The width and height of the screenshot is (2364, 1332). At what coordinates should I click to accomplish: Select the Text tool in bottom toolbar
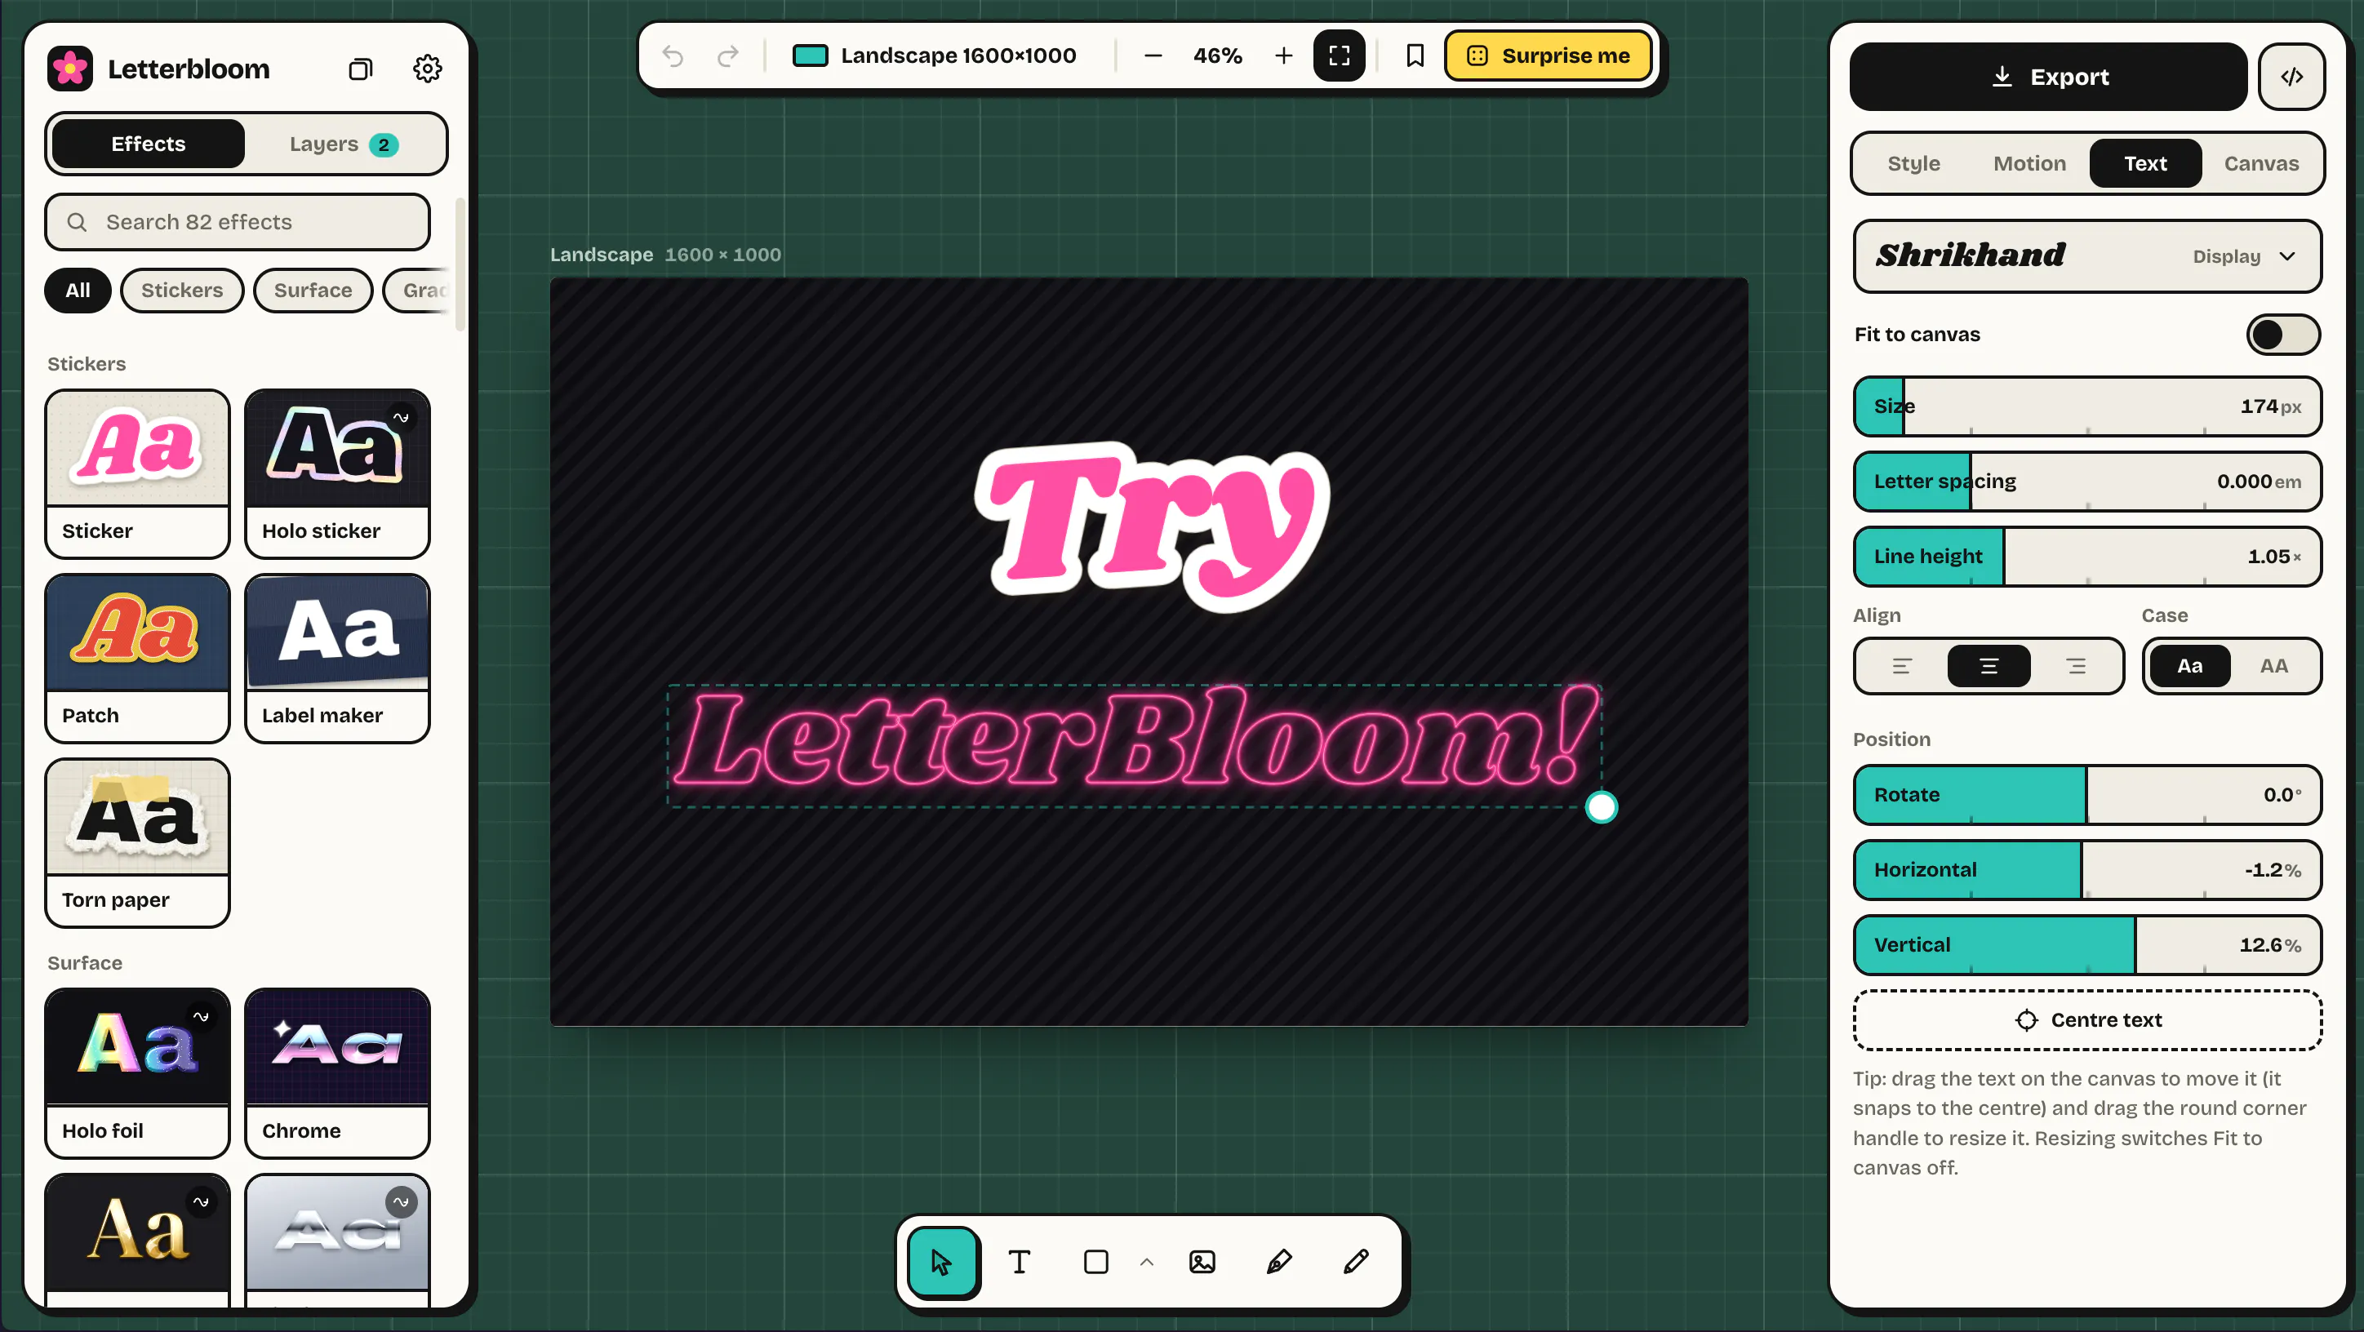tap(1020, 1263)
